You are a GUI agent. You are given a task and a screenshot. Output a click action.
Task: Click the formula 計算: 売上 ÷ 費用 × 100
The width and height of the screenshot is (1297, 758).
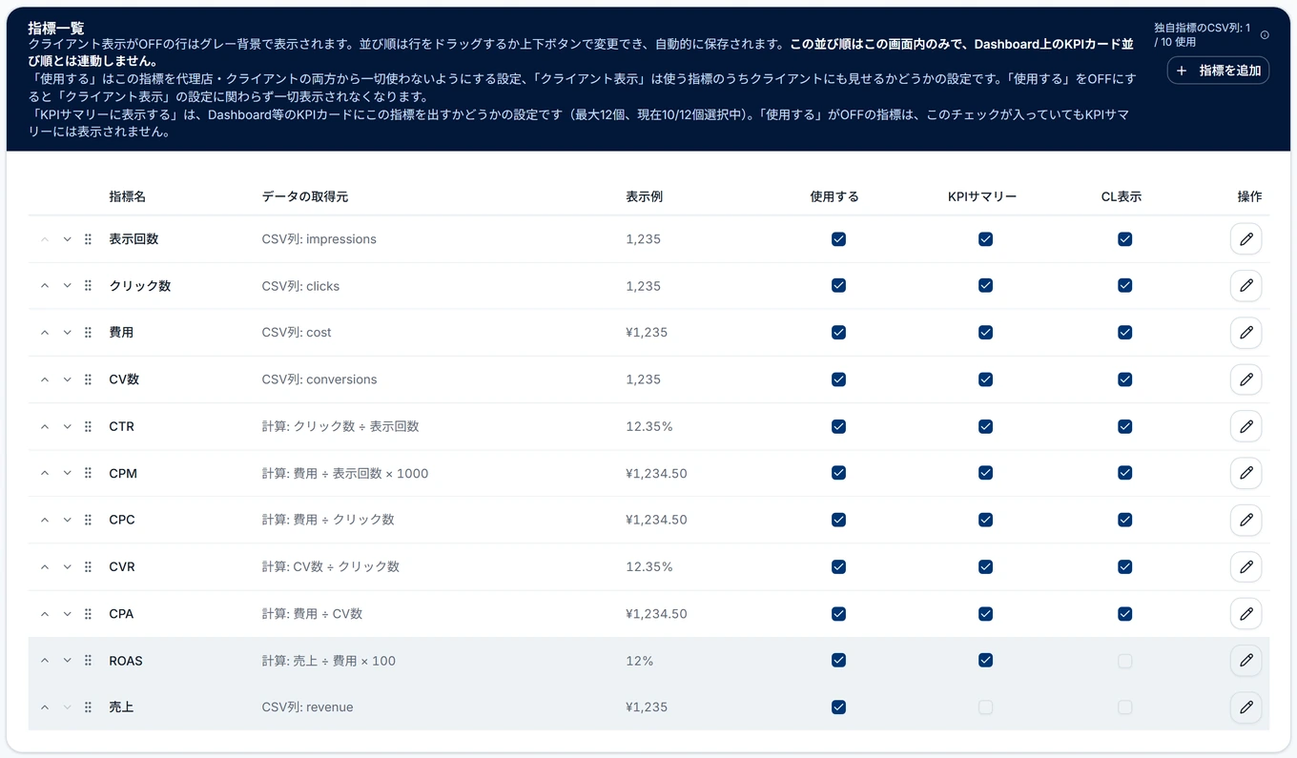[329, 661]
